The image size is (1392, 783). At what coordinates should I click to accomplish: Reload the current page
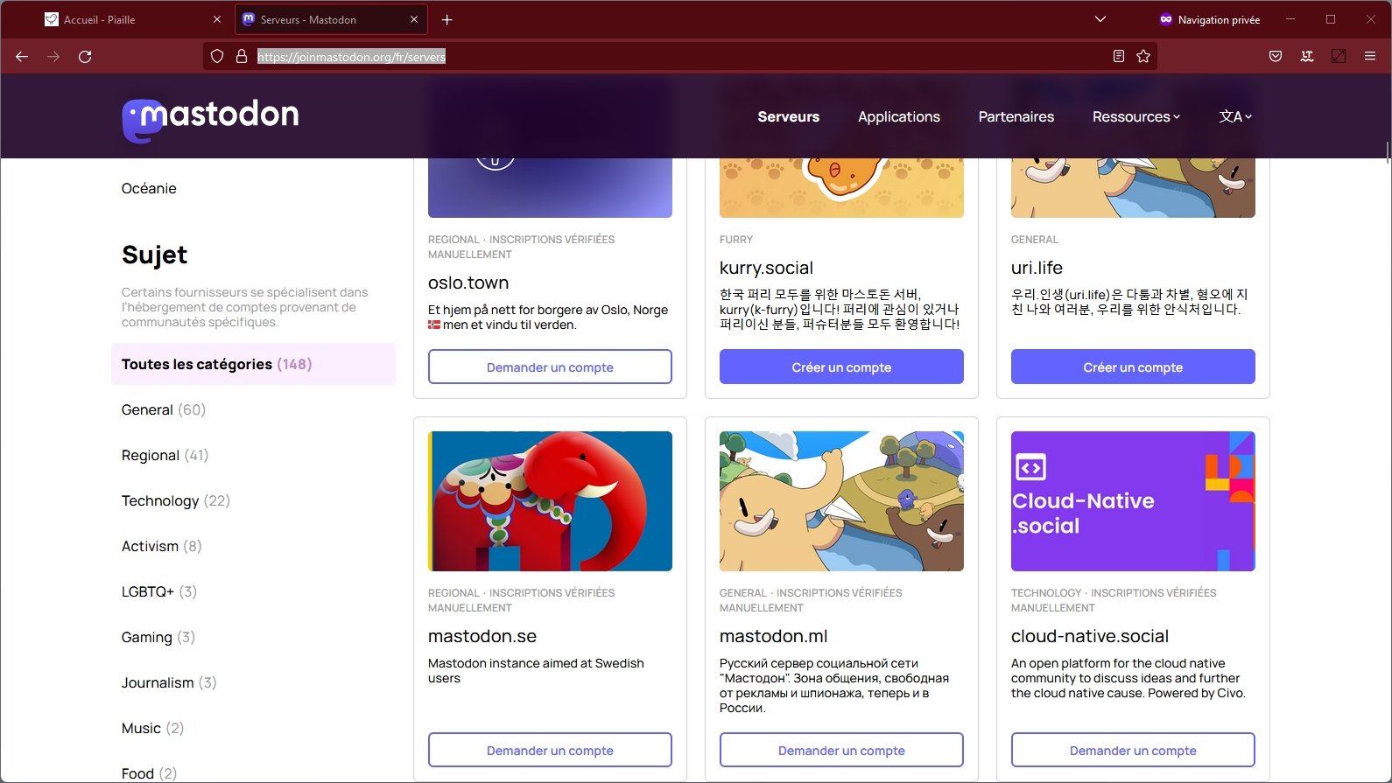click(85, 57)
